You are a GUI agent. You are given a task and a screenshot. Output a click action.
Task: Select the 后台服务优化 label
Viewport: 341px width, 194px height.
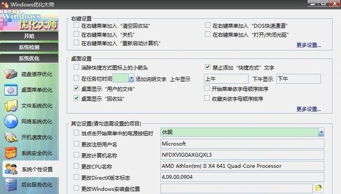pos(37,185)
